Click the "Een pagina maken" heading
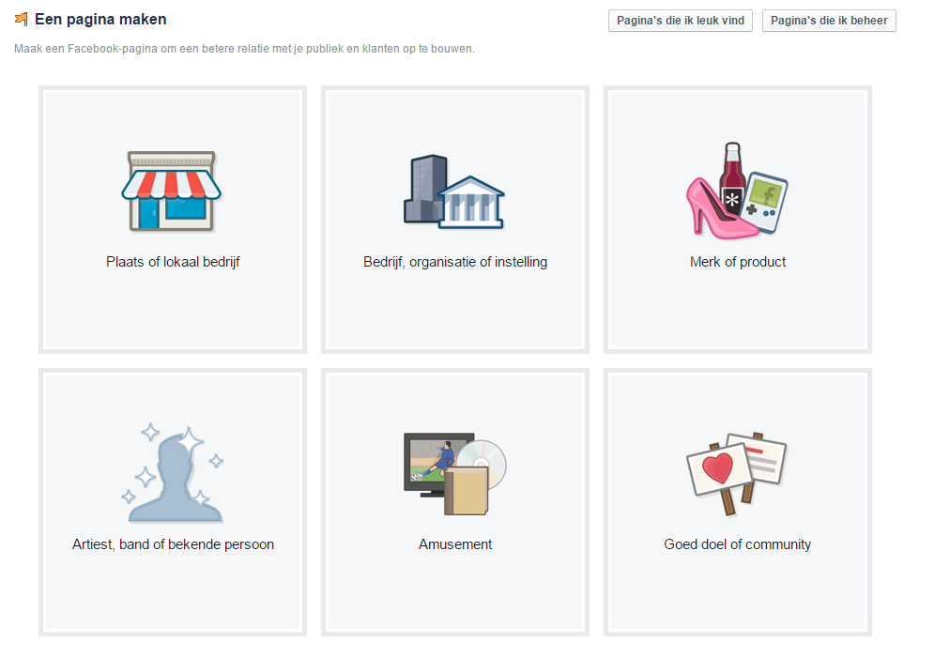The height and width of the screenshot is (658, 950). pyautogui.click(x=100, y=20)
